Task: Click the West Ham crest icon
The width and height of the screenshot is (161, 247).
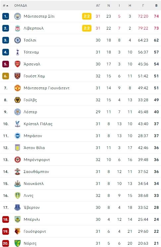Action: point(18,76)
